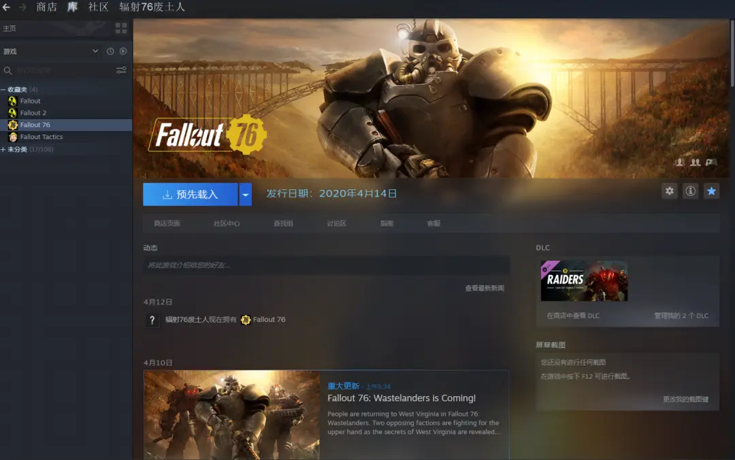Click the Fallout 76 icon in activity entry
Screen dimensions: 735x460
[246, 320]
